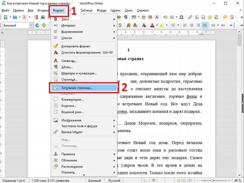Open the Open-file recent documents dropdown arrow
Screen dimensions: 244x183
pos(20,17)
